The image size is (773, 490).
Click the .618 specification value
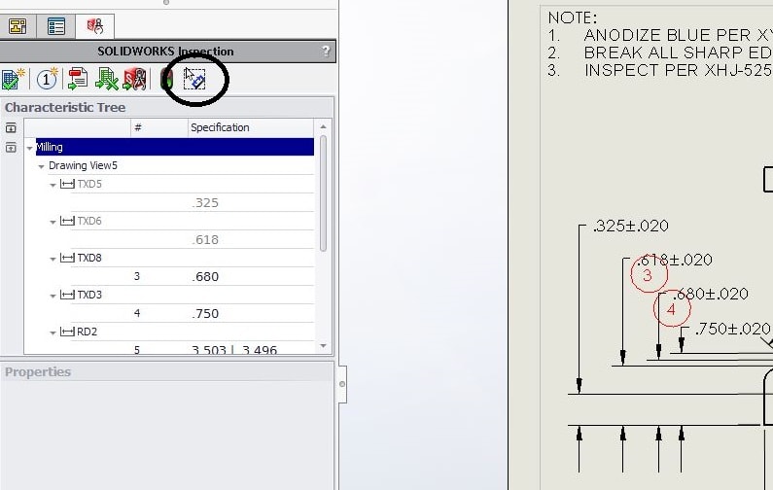205,239
